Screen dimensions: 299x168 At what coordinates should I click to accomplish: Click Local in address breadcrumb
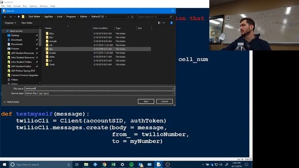[x=59, y=17]
